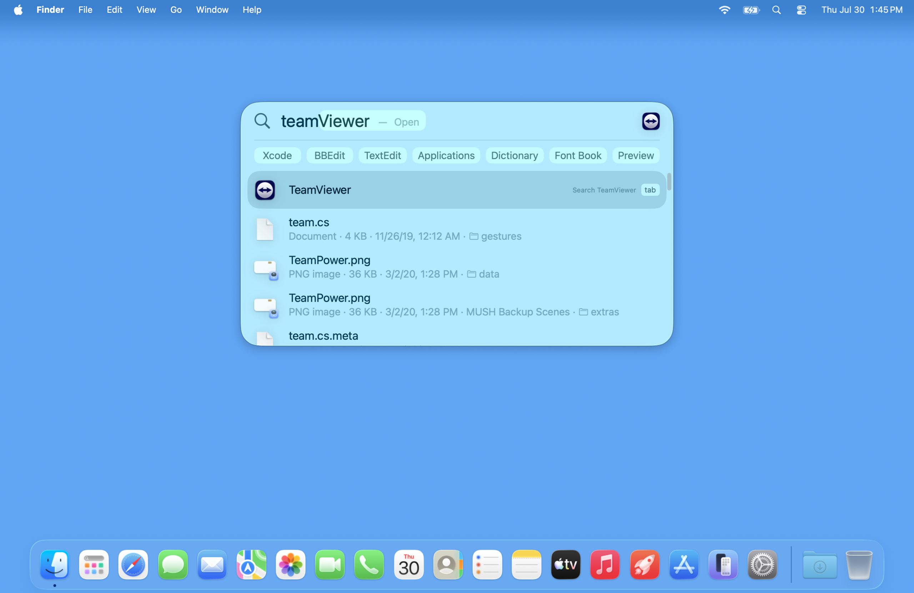The height and width of the screenshot is (593, 914).
Task: Click thumbnail of TeamPower.png in extras
Action: click(x=265, y=308)
